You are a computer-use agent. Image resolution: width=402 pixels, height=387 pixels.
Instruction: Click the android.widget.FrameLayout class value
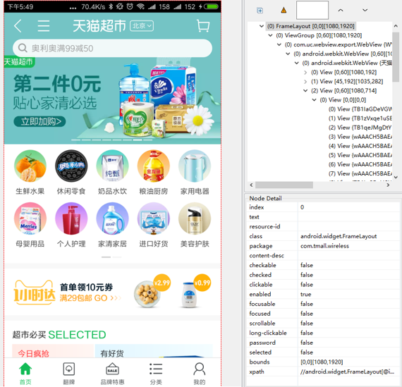point(339,236)
